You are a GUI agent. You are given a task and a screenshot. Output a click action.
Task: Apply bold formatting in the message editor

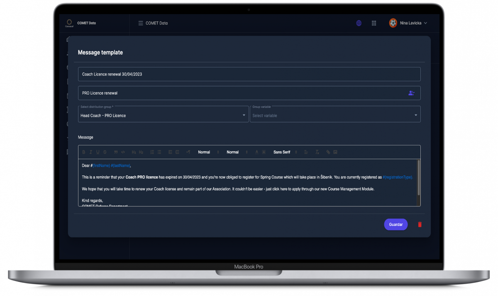pos(83,152)
